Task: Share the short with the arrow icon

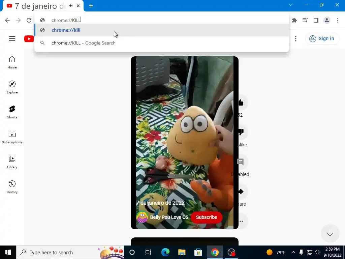Action: coord(241,192)
